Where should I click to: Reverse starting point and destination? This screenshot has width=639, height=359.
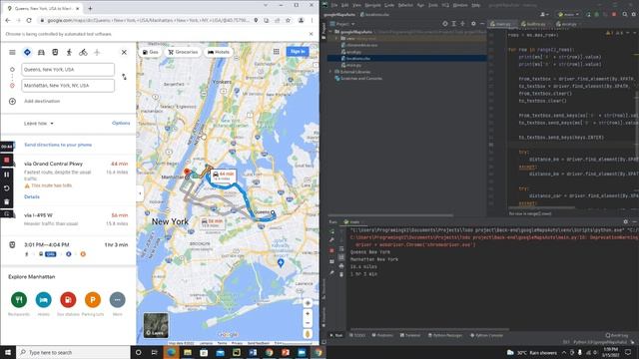124,77
